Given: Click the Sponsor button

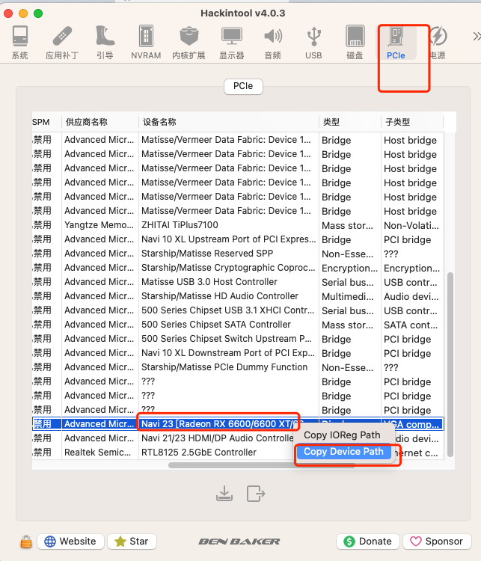Looking at the screenshot, I should pos(437,542).
